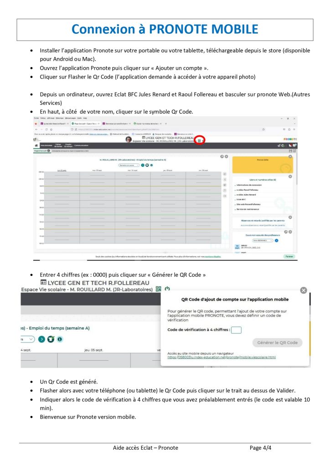The width and height of the screenshot is (330, 467).
Task: Click the Page 4/4 footer text
Action: (260, 448)
